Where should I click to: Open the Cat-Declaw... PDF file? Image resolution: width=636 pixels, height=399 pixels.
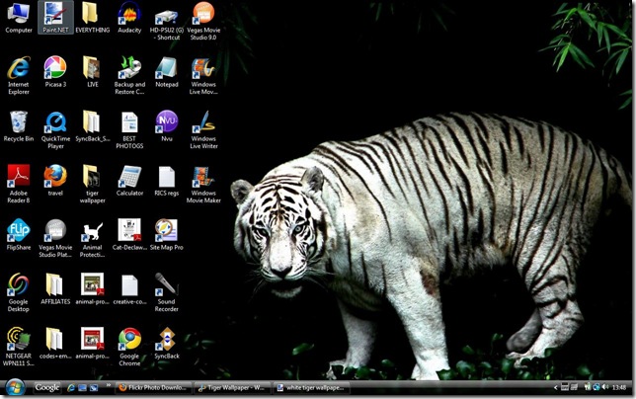(129, 235)
